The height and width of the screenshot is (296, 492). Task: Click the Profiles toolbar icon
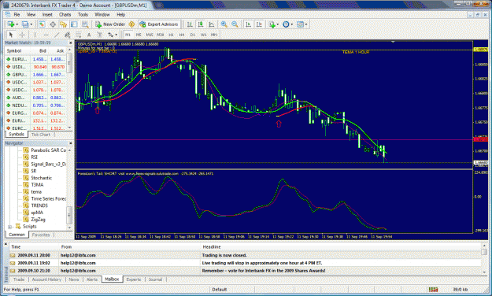click(25, 24)
